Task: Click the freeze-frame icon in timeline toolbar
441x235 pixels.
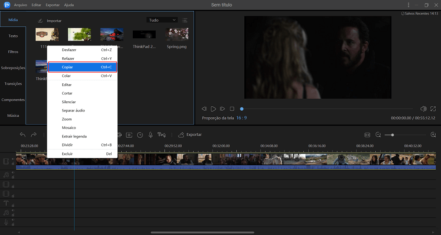Action: click(129, 135)
